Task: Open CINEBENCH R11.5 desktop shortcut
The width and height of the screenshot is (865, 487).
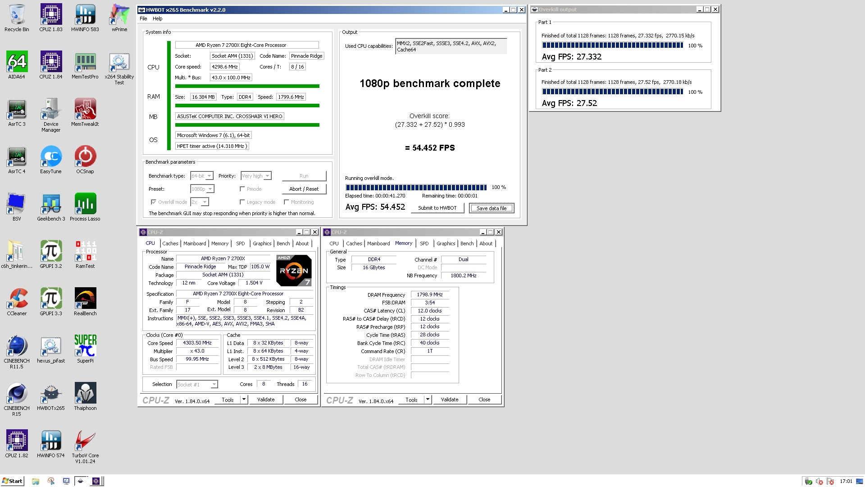Action: [17, 352]
